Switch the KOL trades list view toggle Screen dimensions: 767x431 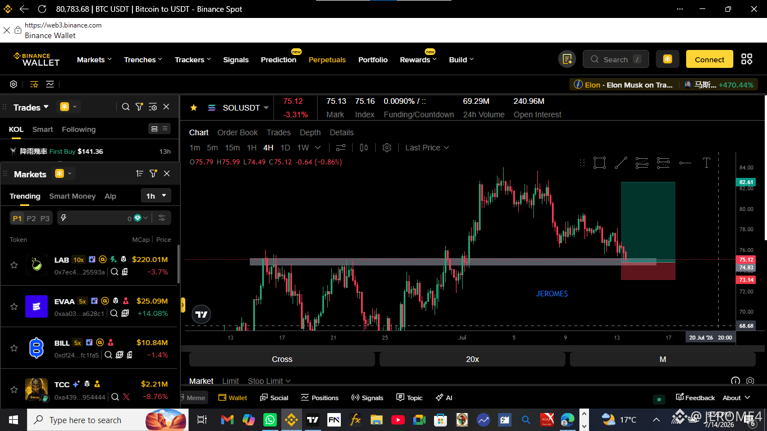(159, 129)
